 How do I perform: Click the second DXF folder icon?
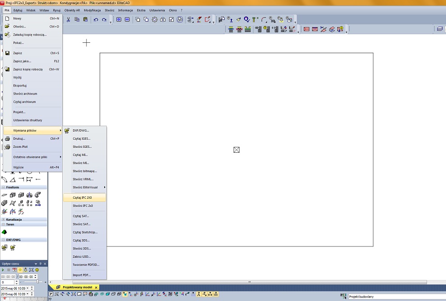13,247
